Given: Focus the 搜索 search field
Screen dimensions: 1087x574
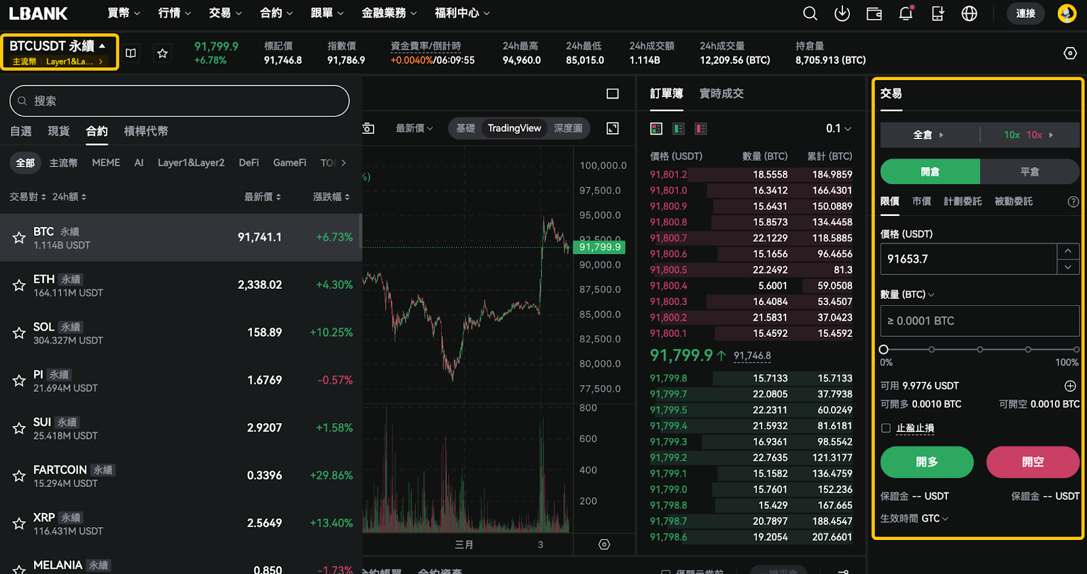Looking at the screenshot, I should click(x=179, y=101).
